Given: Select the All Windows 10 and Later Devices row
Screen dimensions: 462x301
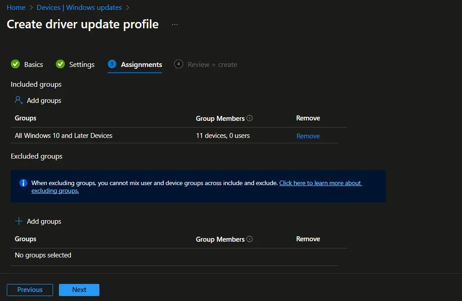Looking at the screenshot, I should tap(63, 135).
